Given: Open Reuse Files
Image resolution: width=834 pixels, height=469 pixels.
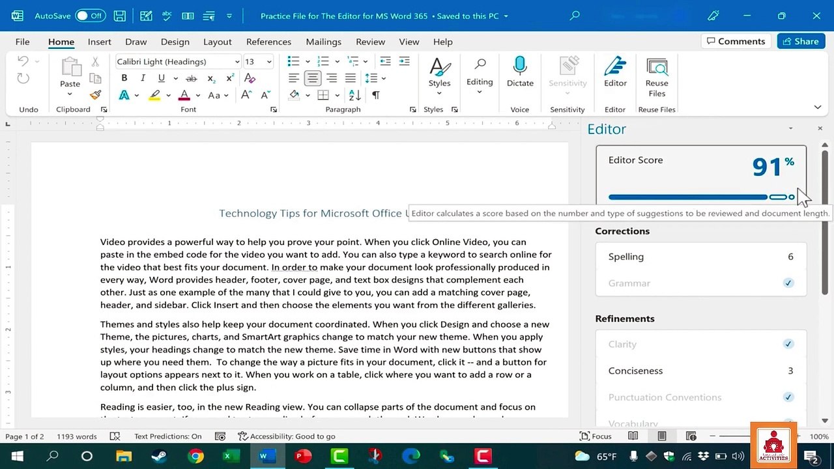Looking at the screenshot, I should coord(657,77).
